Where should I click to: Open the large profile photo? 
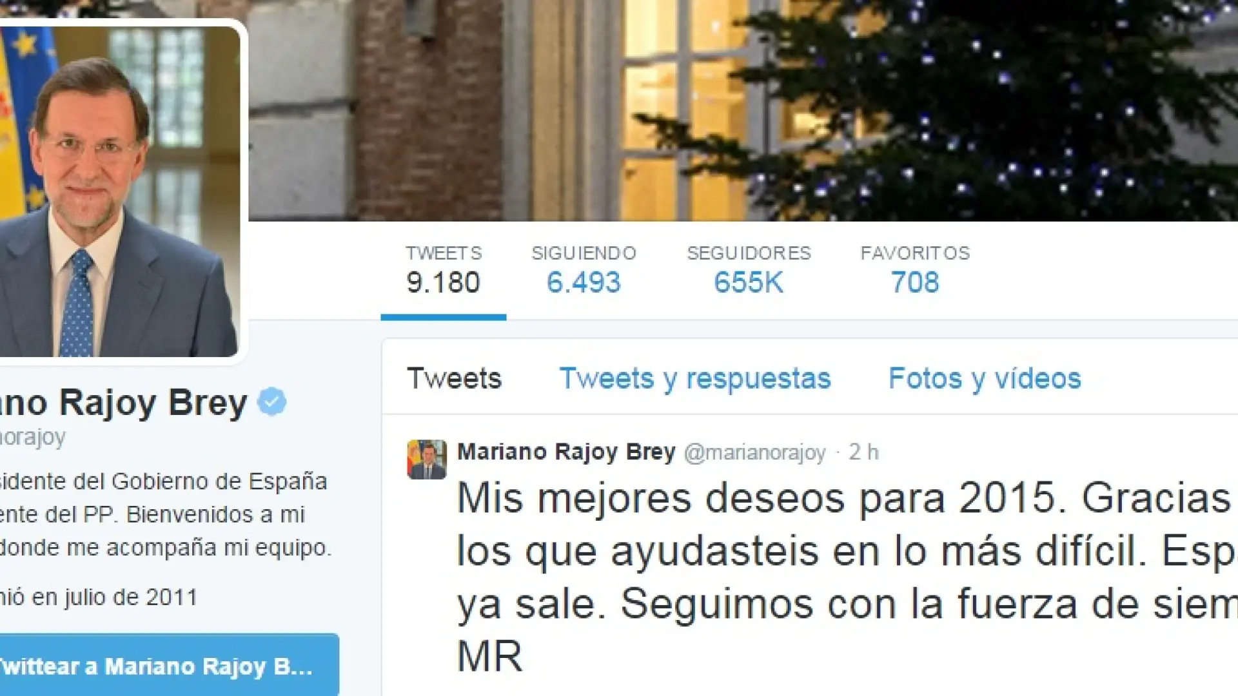tap(119, 191)
